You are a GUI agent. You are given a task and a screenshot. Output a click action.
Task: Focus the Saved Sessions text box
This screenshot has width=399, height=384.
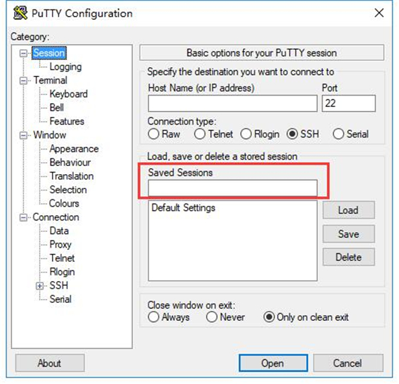pyautogui.click(x=232, y=189)
